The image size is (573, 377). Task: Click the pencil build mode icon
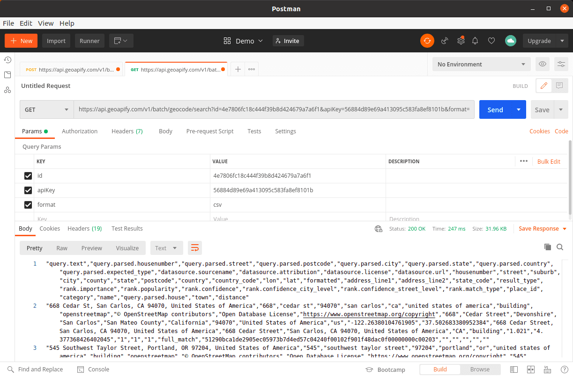click(543, 86)
